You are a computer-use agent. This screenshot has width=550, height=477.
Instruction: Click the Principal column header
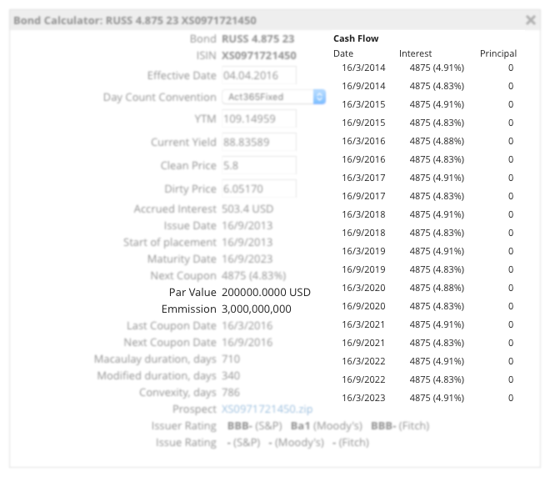click(498, 53)
